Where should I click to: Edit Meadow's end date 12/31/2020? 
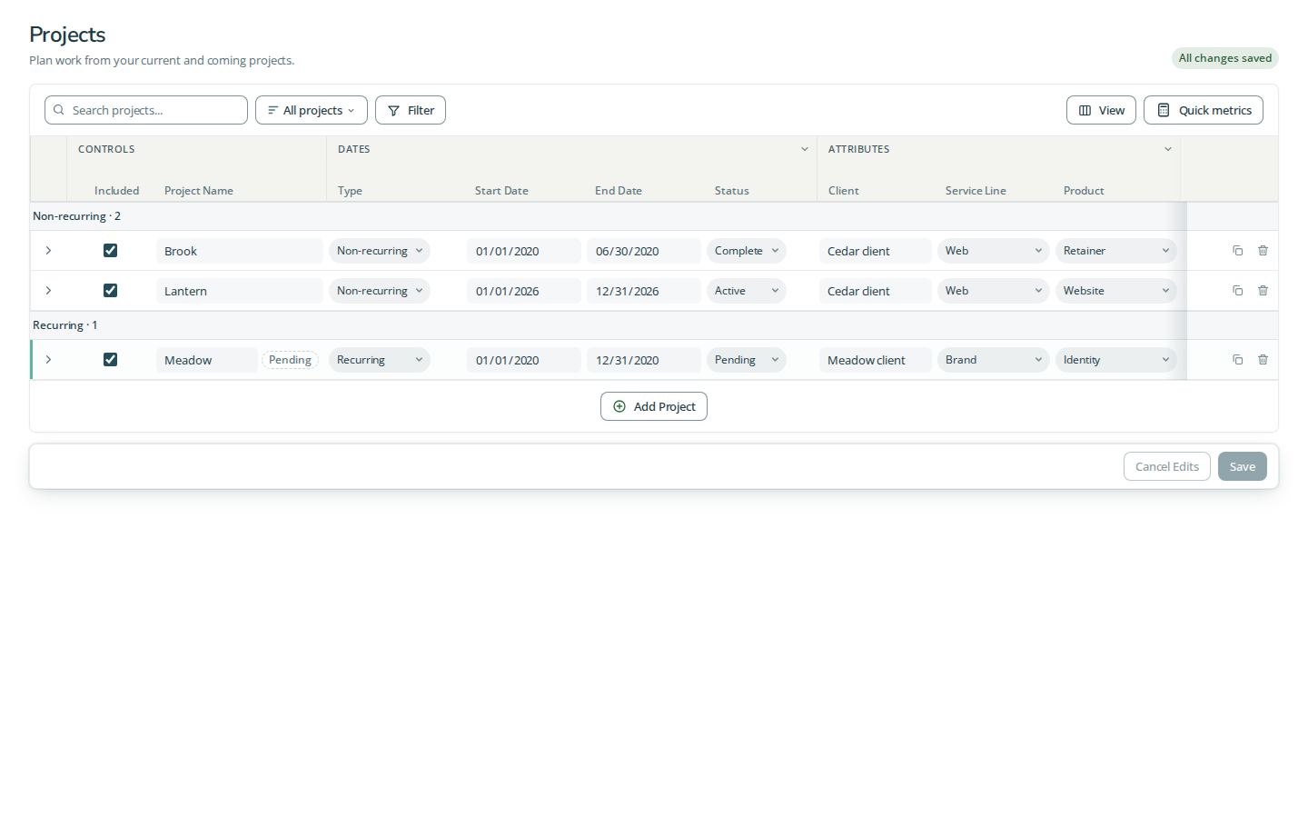pyautogui.click(x=644, y=360)
